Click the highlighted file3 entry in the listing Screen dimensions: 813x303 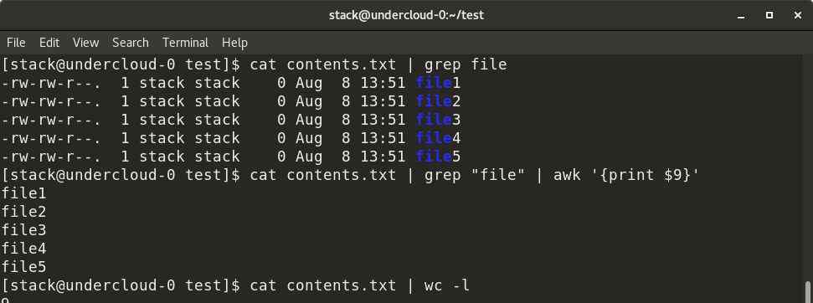click(438, 120)
